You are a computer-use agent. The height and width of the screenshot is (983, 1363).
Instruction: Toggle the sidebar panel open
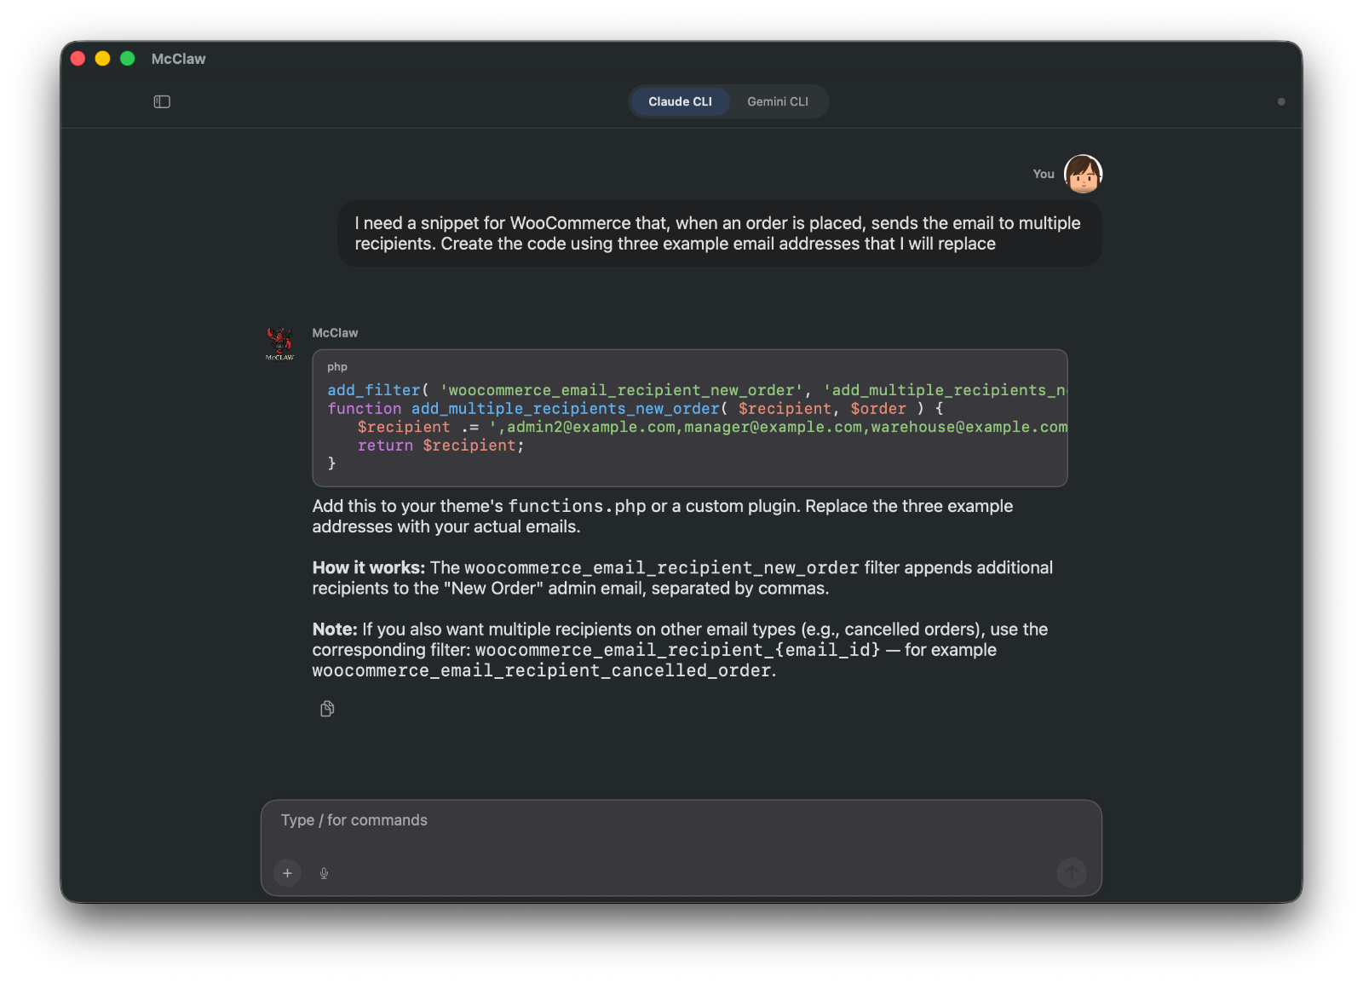tap(162, 101)
